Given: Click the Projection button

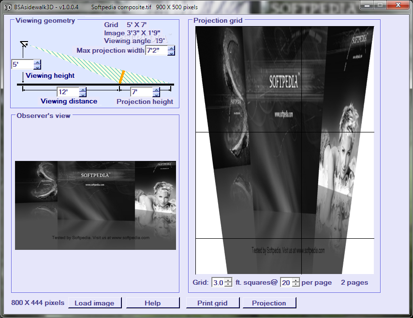Looking at the screenshot, I should click(x=269, y=303).
